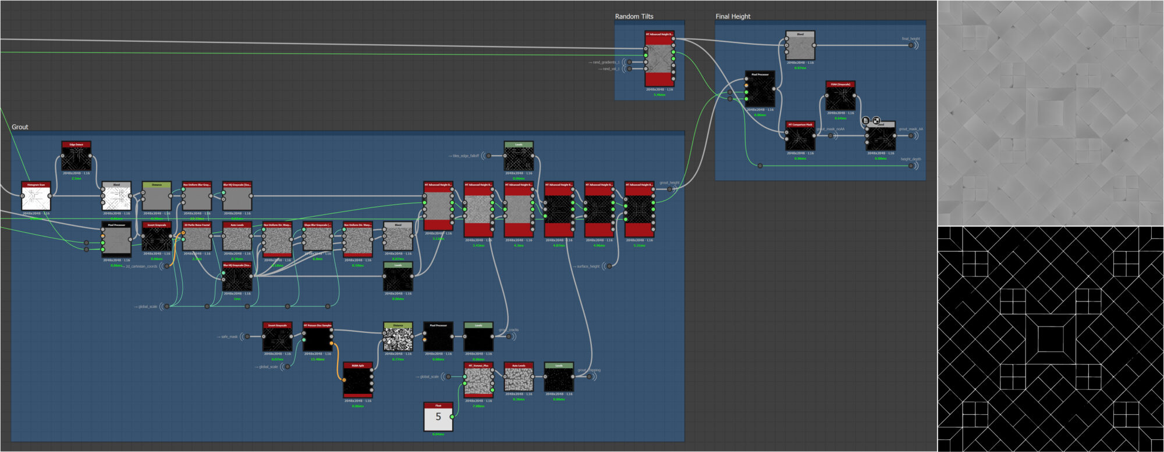The height and width of the screenshot is (452, 1164).
Task: Click the MT Poisson Disc Sampler node
Action: tap(317, 338)
